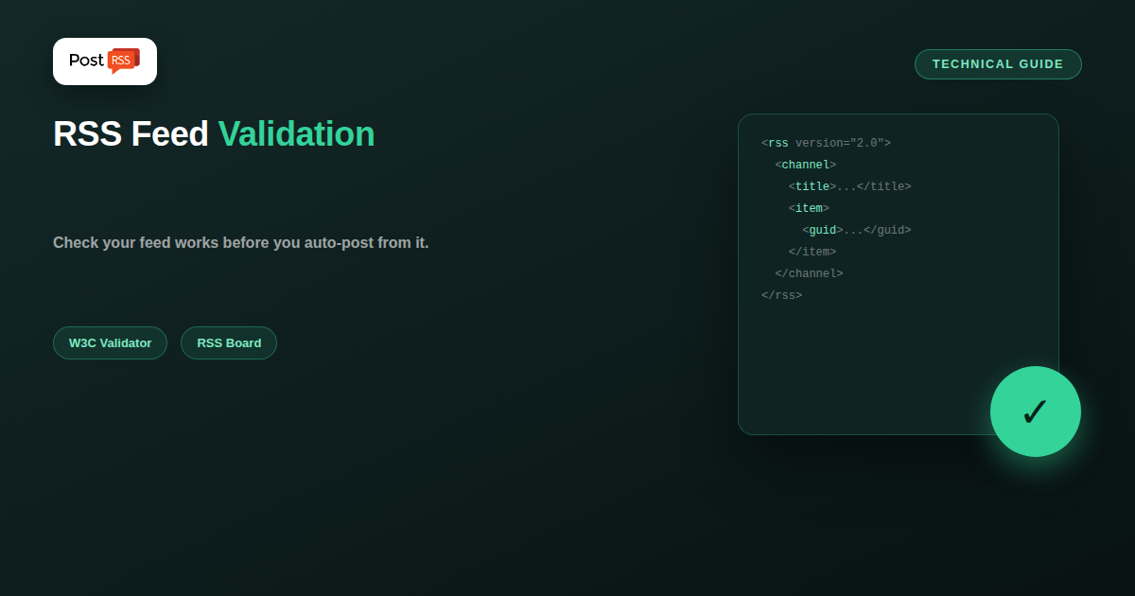1135x596 pixels.
Task: Click the RSS Feed Validation heading
Action: coord(214,133)
